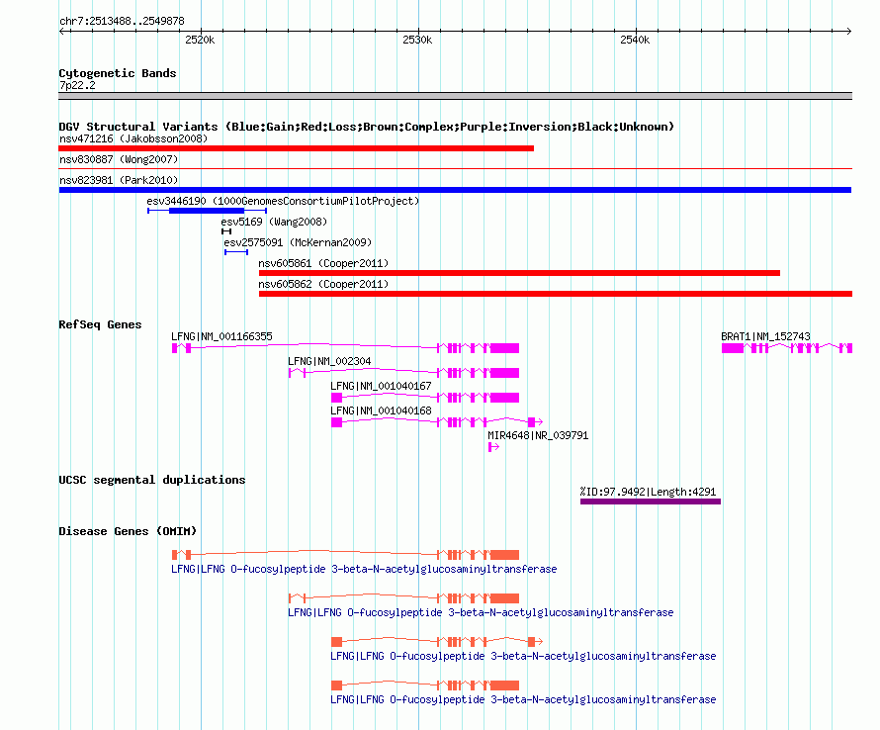Select the third OMIM LFNG orange gene model
This screenshot has width=880, height=730.
click(437, 641)
